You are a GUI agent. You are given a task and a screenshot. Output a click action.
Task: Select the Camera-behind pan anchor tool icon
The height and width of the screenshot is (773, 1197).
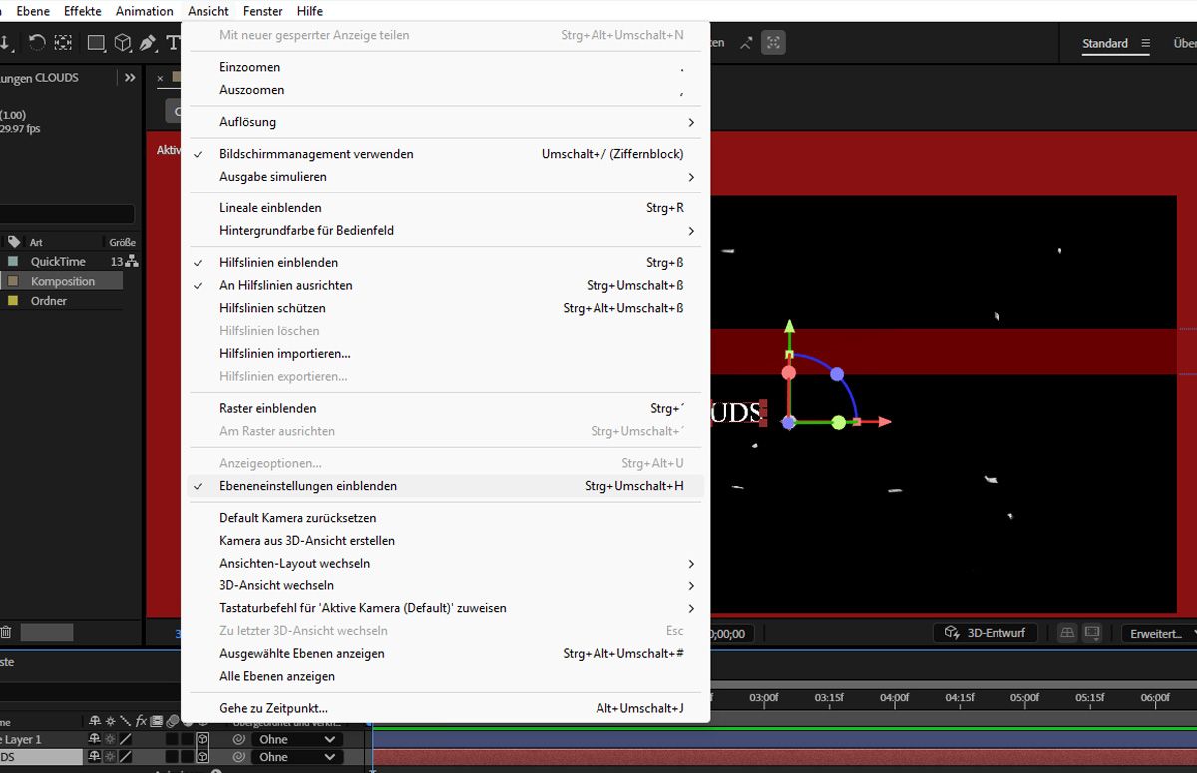pyautogui.click(x=64, y=43)
